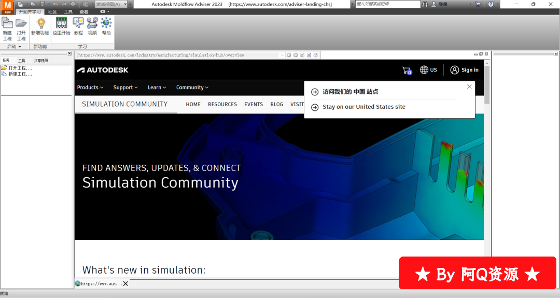Open the Videos (视频) icon
560x298 pixels.
[92, 26]
